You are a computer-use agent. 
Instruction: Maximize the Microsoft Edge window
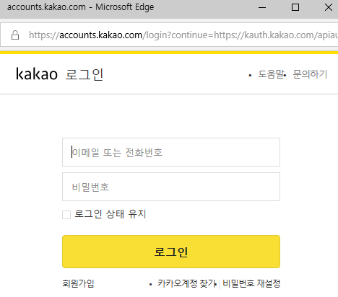tap(295, 8)
